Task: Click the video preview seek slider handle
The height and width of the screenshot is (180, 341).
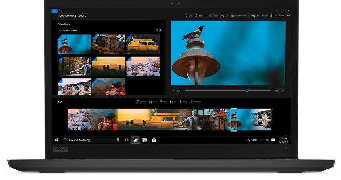Action: click(x=247, y=91)
